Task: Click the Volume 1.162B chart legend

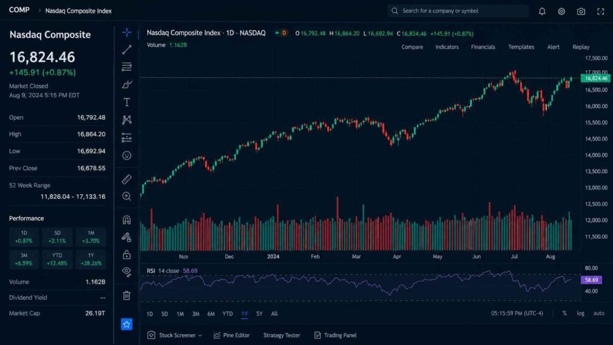Action: pyautogui.click(x=167, y=45)
